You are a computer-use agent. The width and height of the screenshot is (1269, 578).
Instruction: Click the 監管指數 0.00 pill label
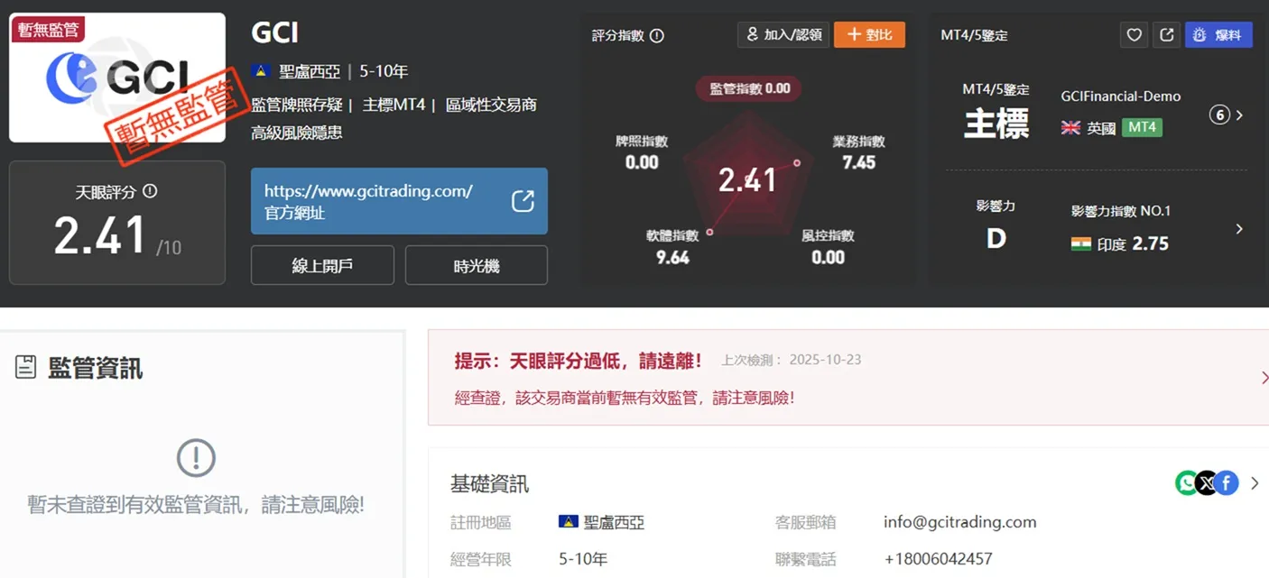748,88
